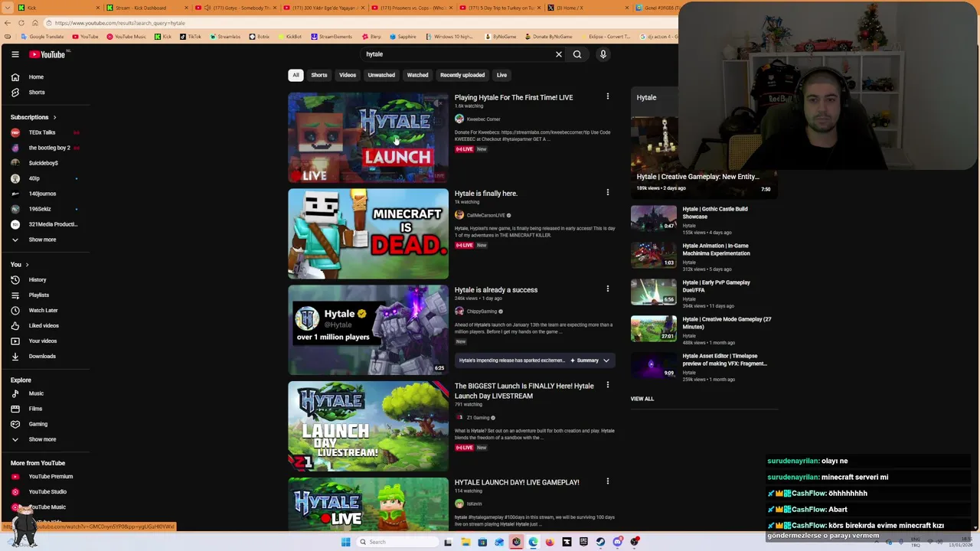Click the search magnifier button
Viewport: 980px width, 551px height.
coord(577,54)
